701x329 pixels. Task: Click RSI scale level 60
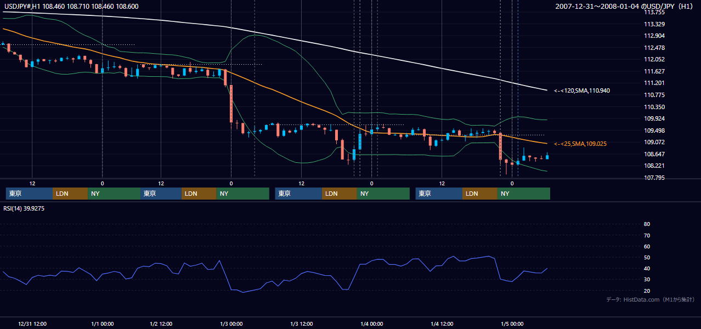(647, 246)
